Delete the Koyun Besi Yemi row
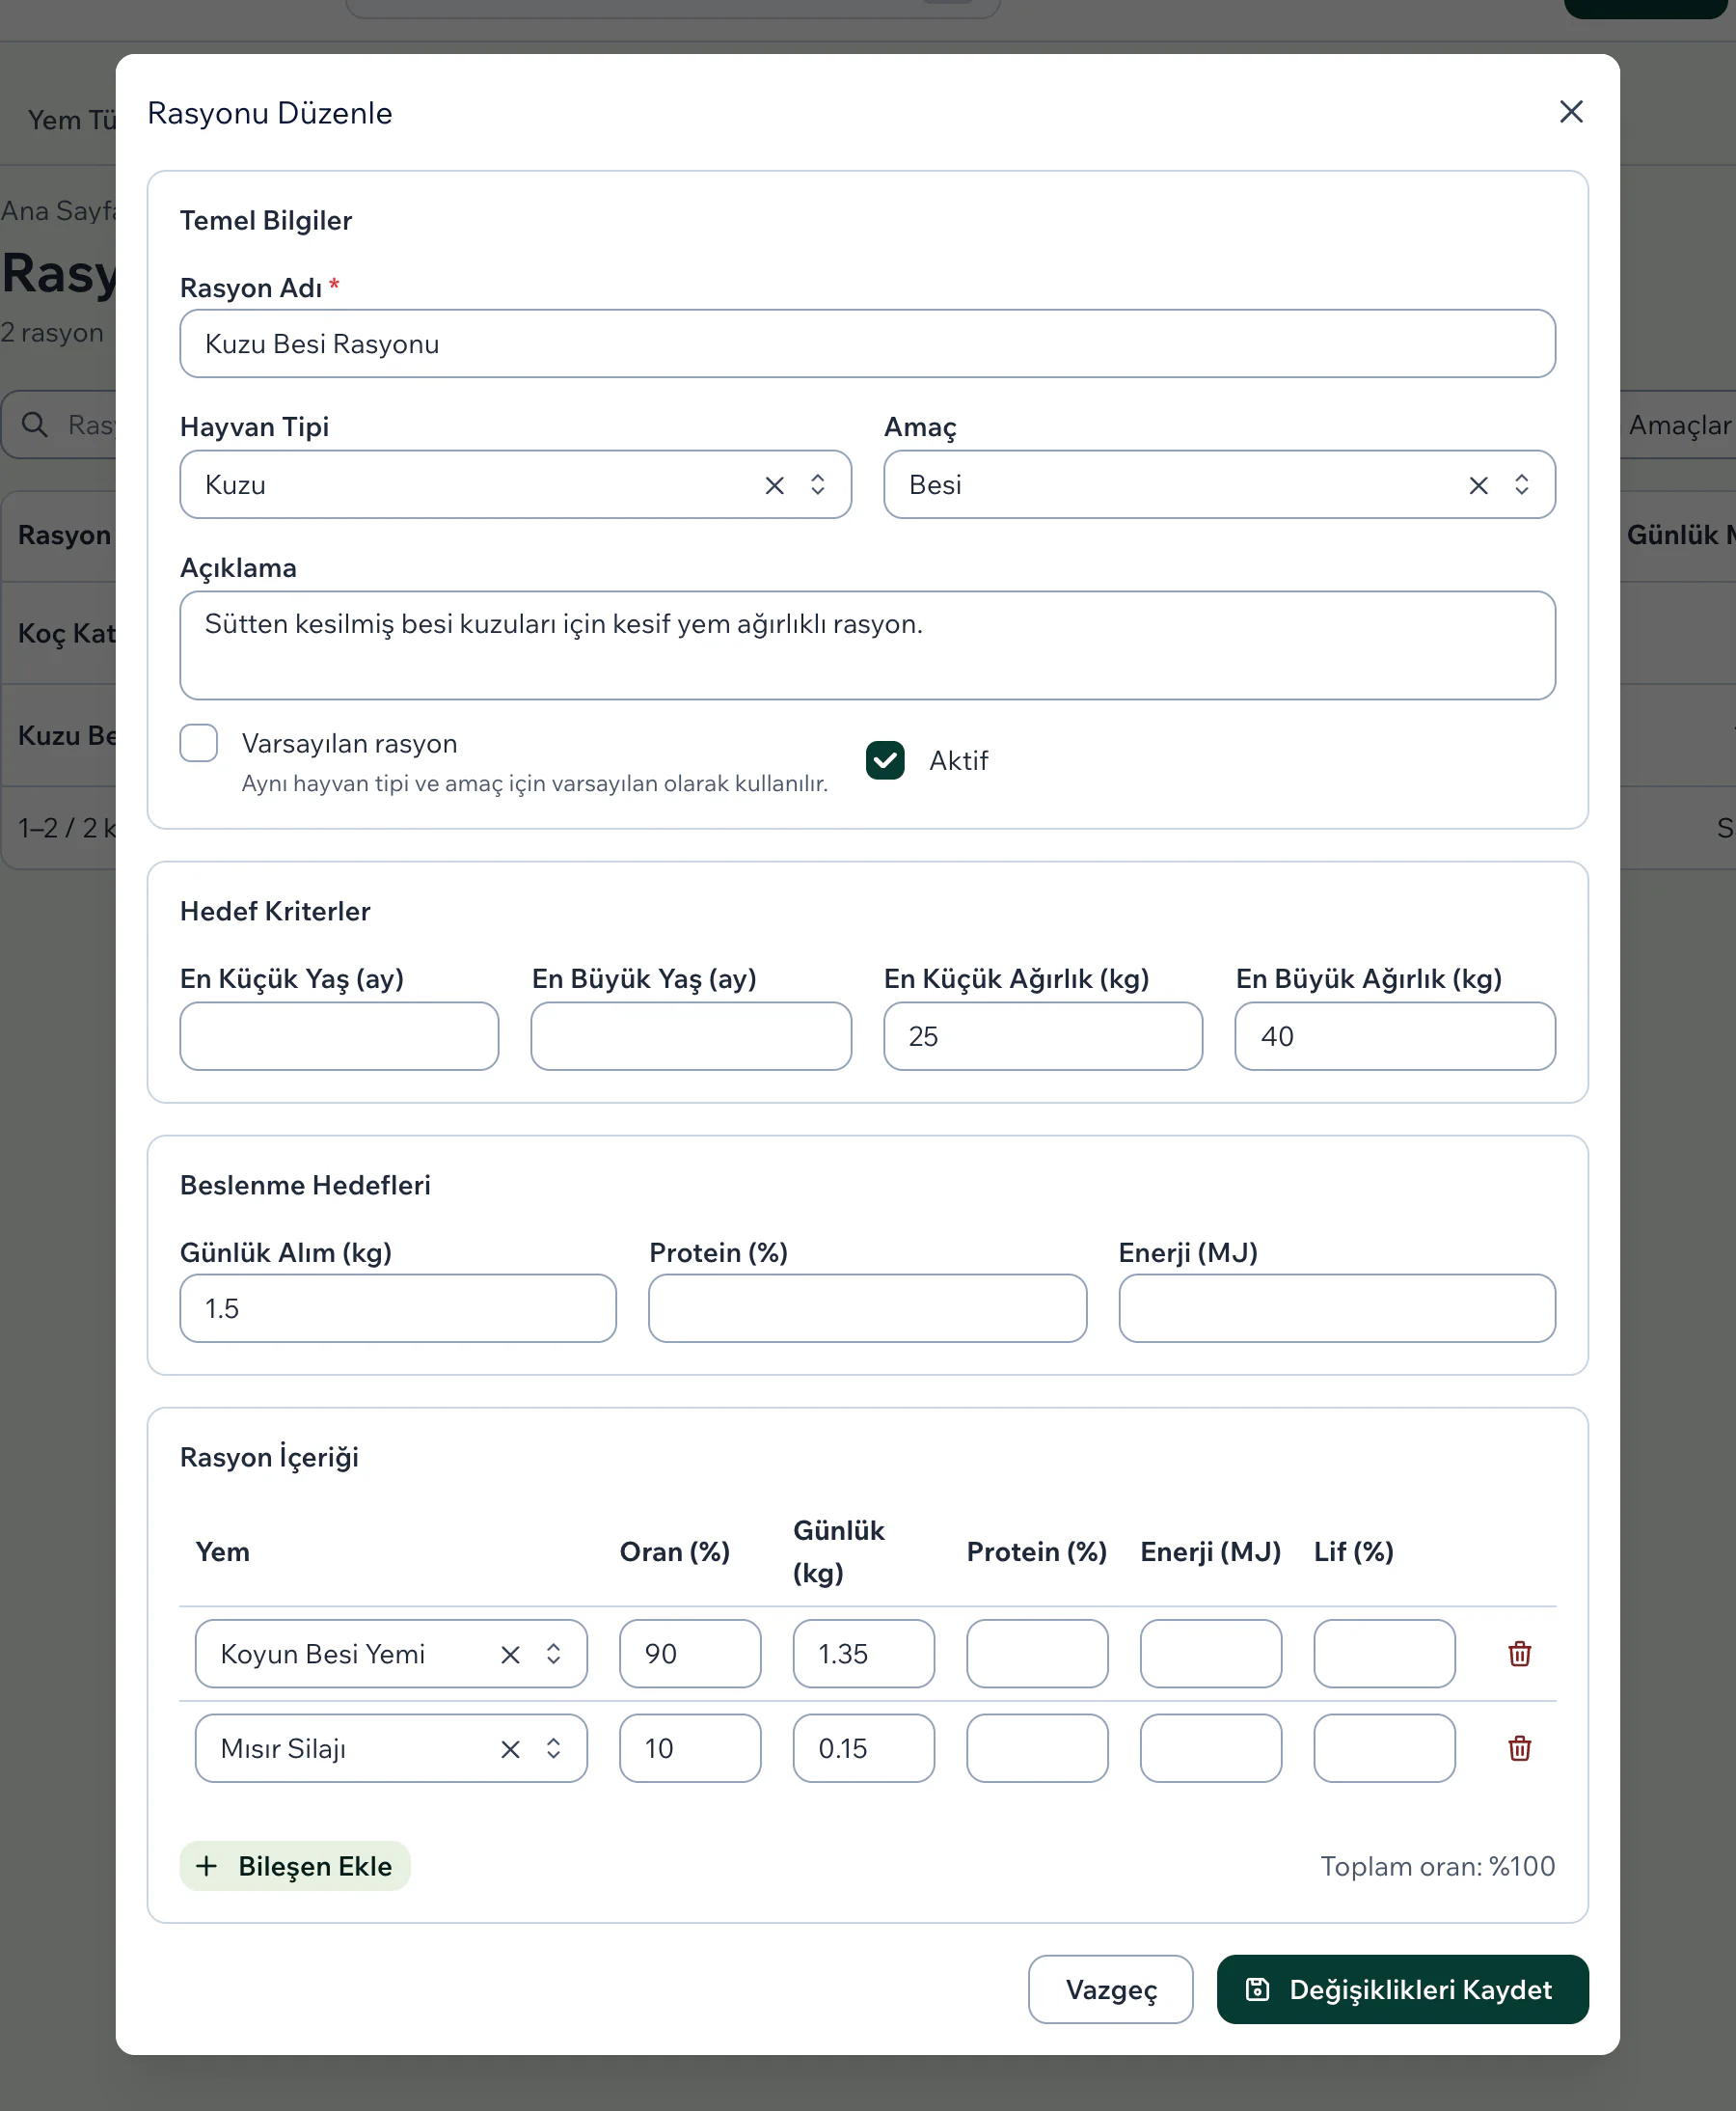 coord(1519,1654)
